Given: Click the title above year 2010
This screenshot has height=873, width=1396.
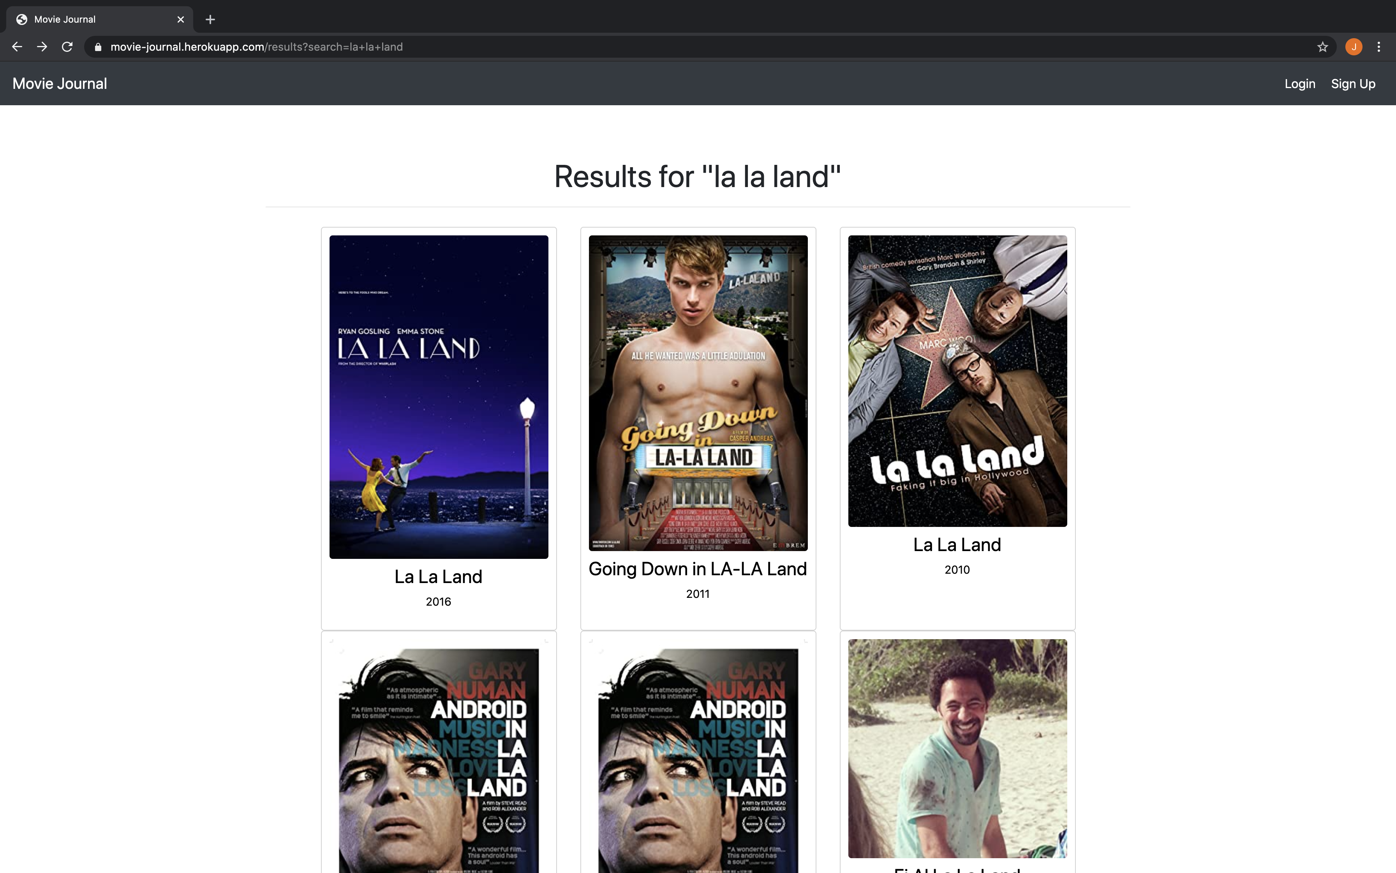Looking at the screenshot, I should tap(957, 544).
